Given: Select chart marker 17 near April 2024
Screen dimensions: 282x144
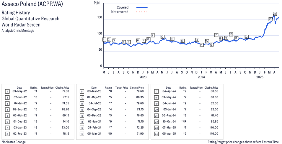Looking at the screenshot, I should point(216,35).
